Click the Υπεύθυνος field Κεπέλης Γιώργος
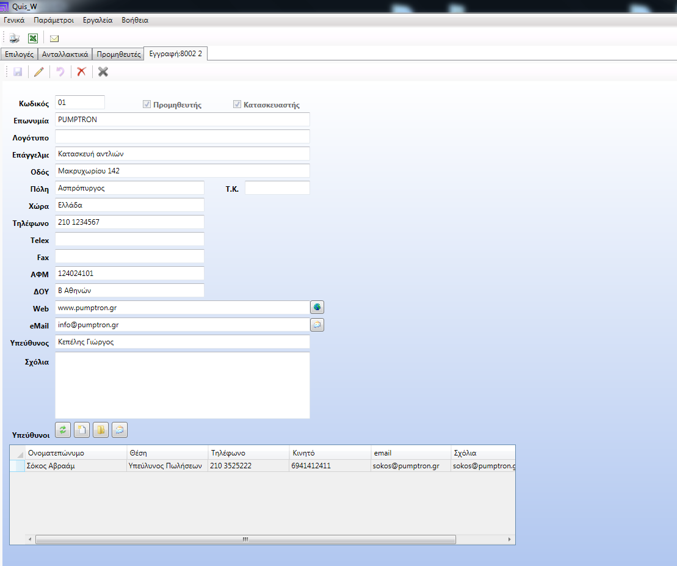 tap(182, 342)
